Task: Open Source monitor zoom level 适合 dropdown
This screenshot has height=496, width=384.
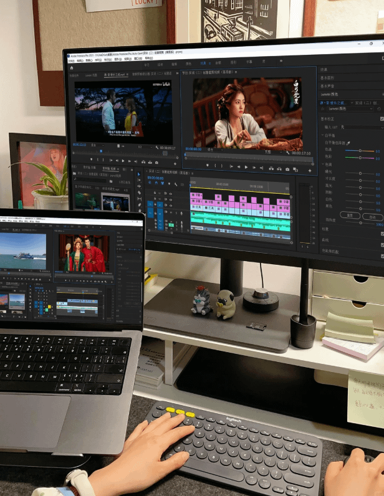Action: (97, 145)
